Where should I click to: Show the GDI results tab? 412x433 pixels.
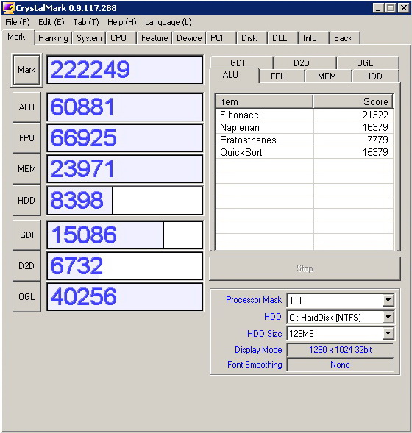click(x=242, y=63)
